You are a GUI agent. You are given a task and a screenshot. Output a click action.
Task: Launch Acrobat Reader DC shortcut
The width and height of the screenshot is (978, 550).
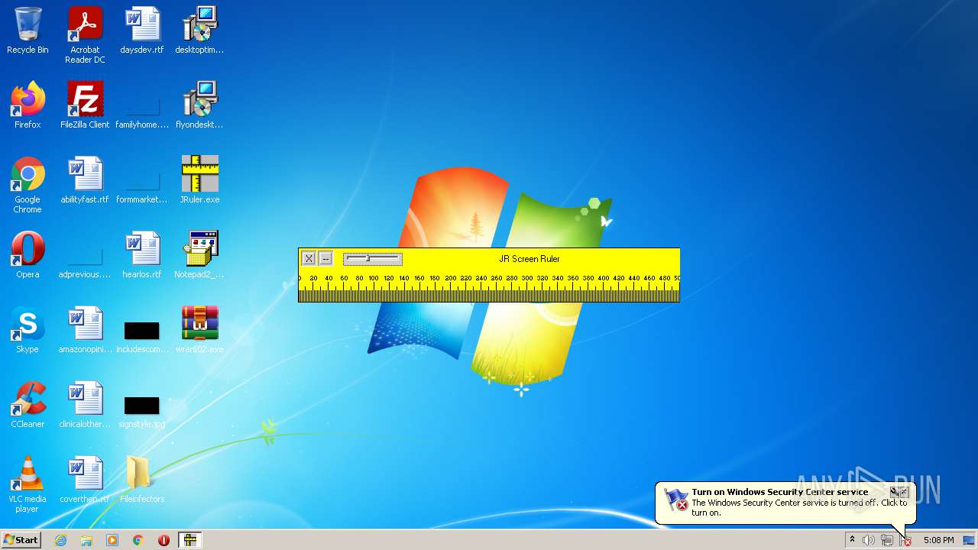(85, 35)
